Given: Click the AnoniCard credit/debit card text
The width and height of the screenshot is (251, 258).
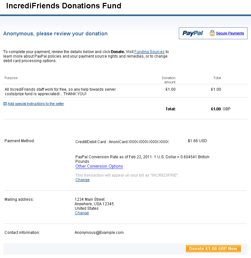Looking at the screenshot, I should coord(122,142).
